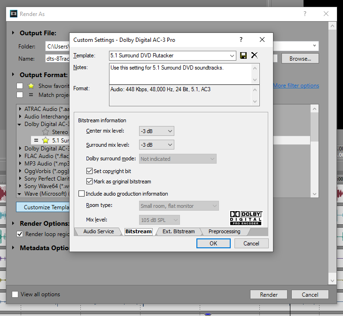The width and height of the screenshot is (343, 316).
Task: Click scroll-down arrow of Render As window
Action: 333,281
